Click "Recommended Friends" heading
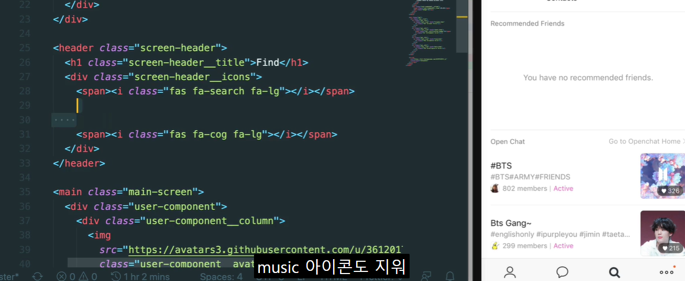 (527, 23)
